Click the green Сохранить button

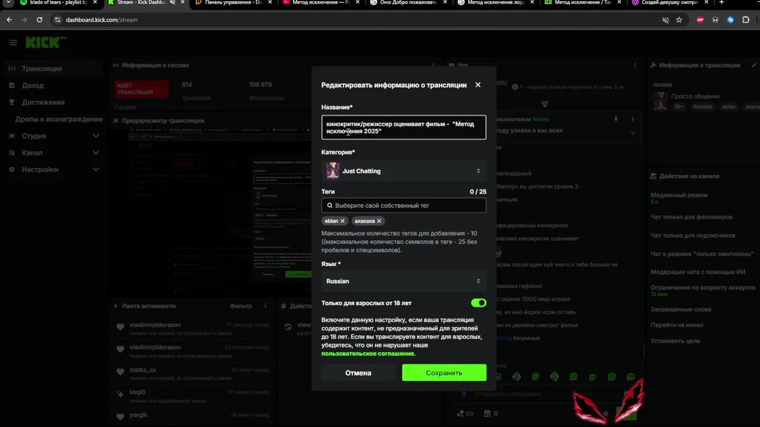(444, 373)
